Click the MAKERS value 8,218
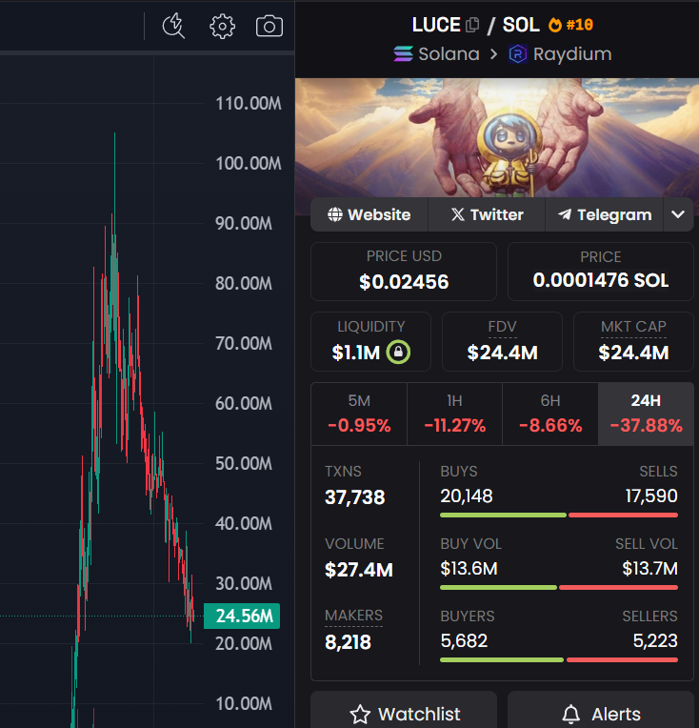699x728 pixels. point(348,642)
